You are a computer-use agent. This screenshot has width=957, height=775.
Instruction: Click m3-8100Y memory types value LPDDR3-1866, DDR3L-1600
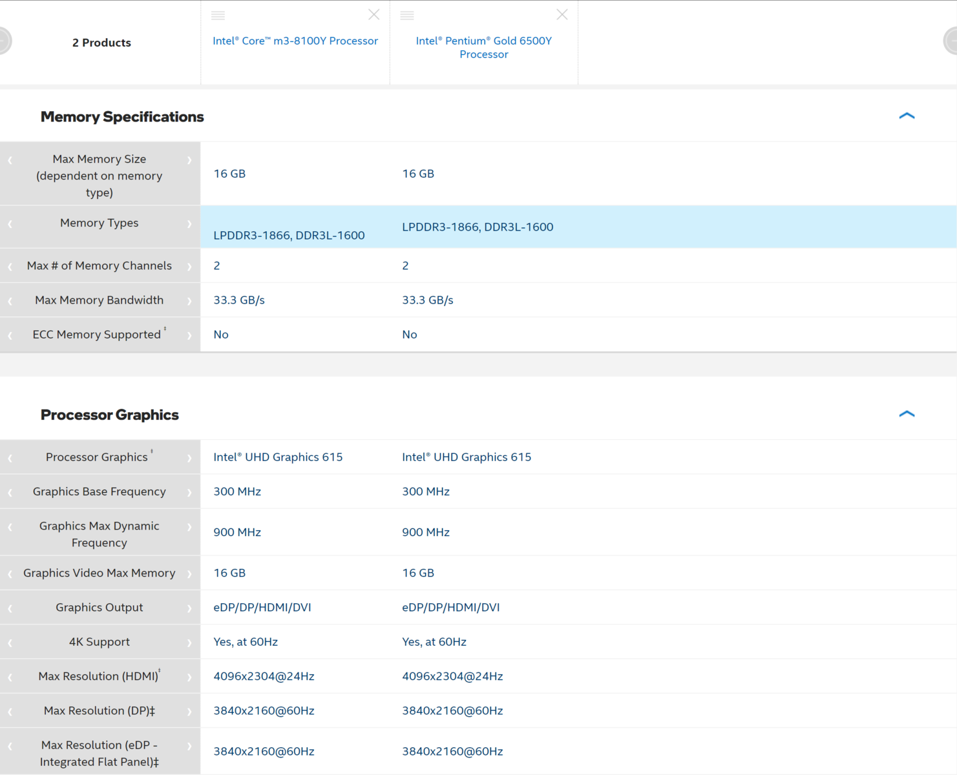[x=289, y=235]
